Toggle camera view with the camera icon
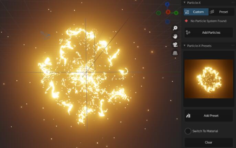The height and width of the screenshot is (148, 236). (175, 45)
